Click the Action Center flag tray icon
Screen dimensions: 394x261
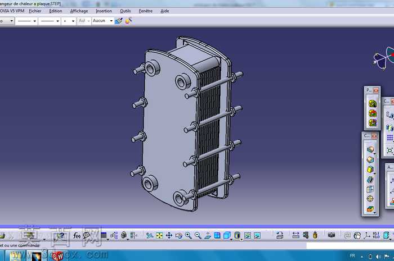[387, 257]
